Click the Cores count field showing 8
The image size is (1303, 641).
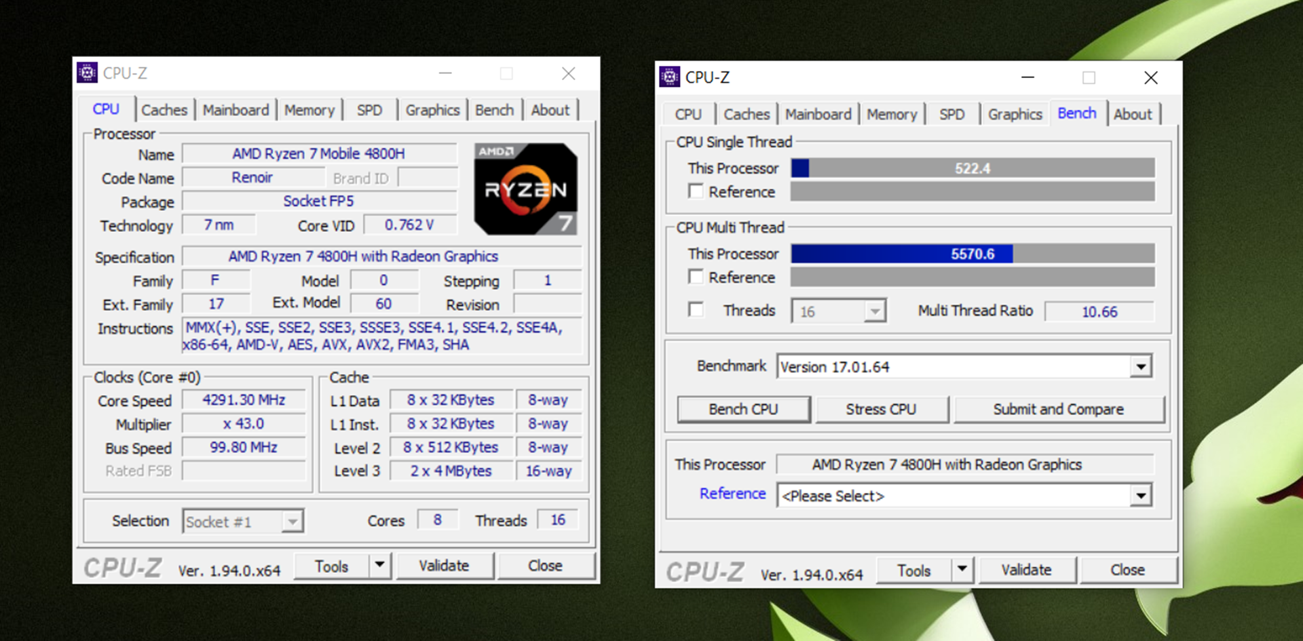(x=438, y=520)
